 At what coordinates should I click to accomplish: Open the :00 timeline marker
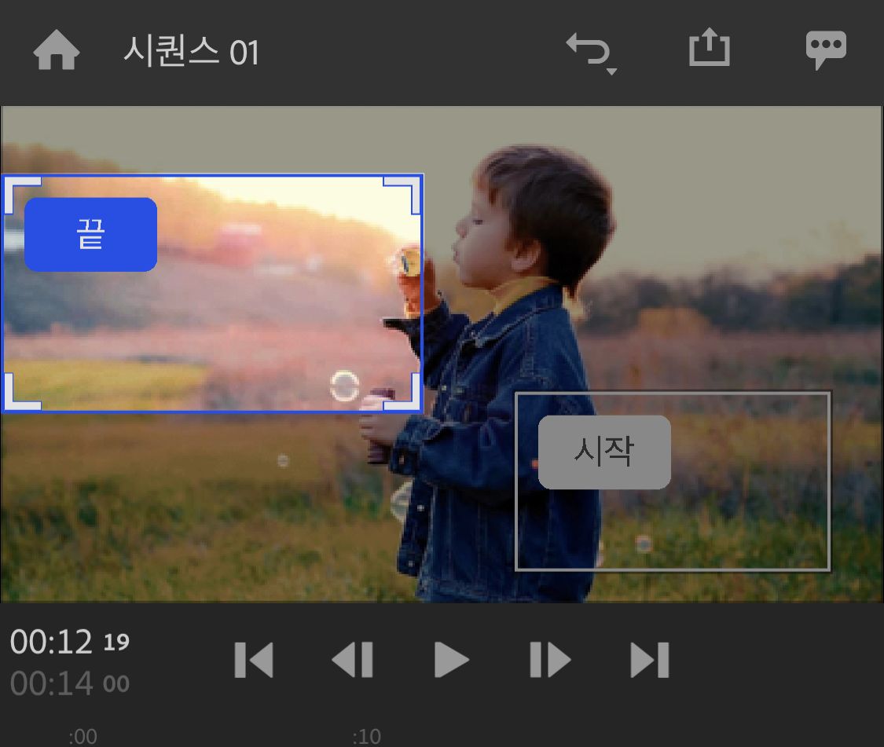pos(83,736)
